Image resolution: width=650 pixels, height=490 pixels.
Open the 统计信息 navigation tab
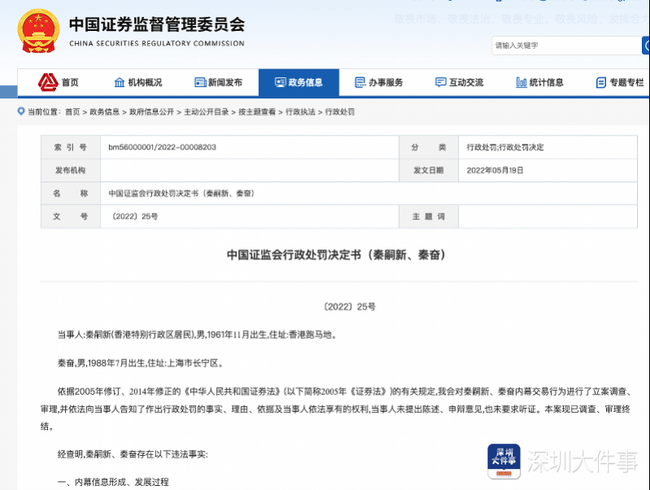click(539, 83)
